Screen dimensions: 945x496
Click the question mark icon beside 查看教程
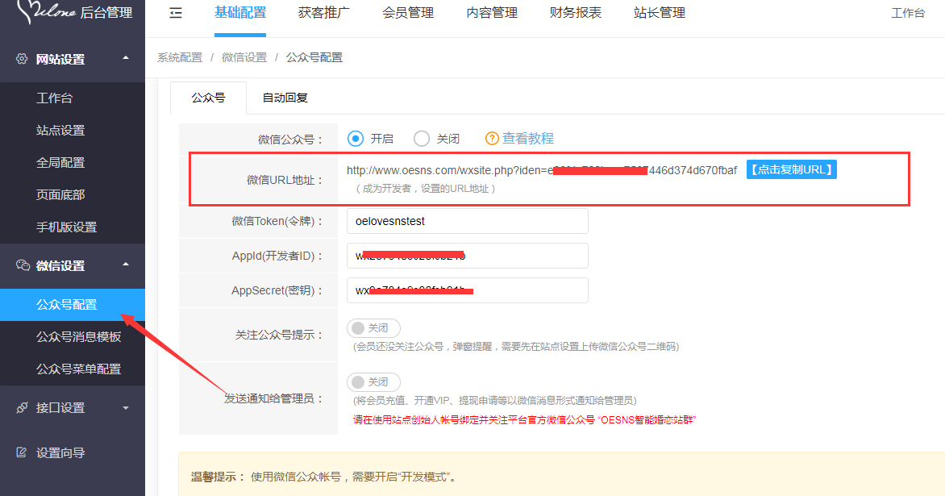pos(492,139)
